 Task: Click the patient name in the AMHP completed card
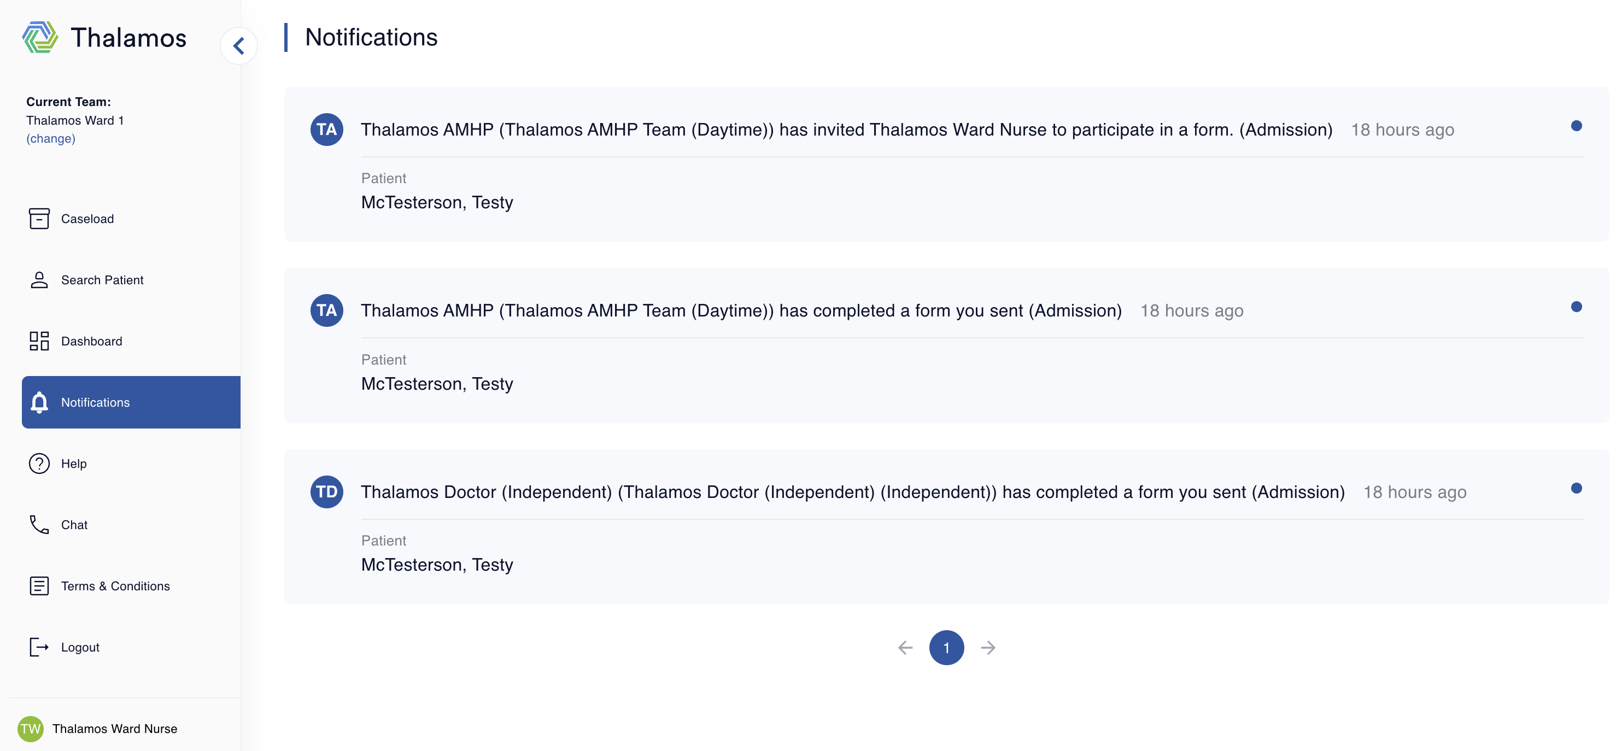[x=437, y=384]
